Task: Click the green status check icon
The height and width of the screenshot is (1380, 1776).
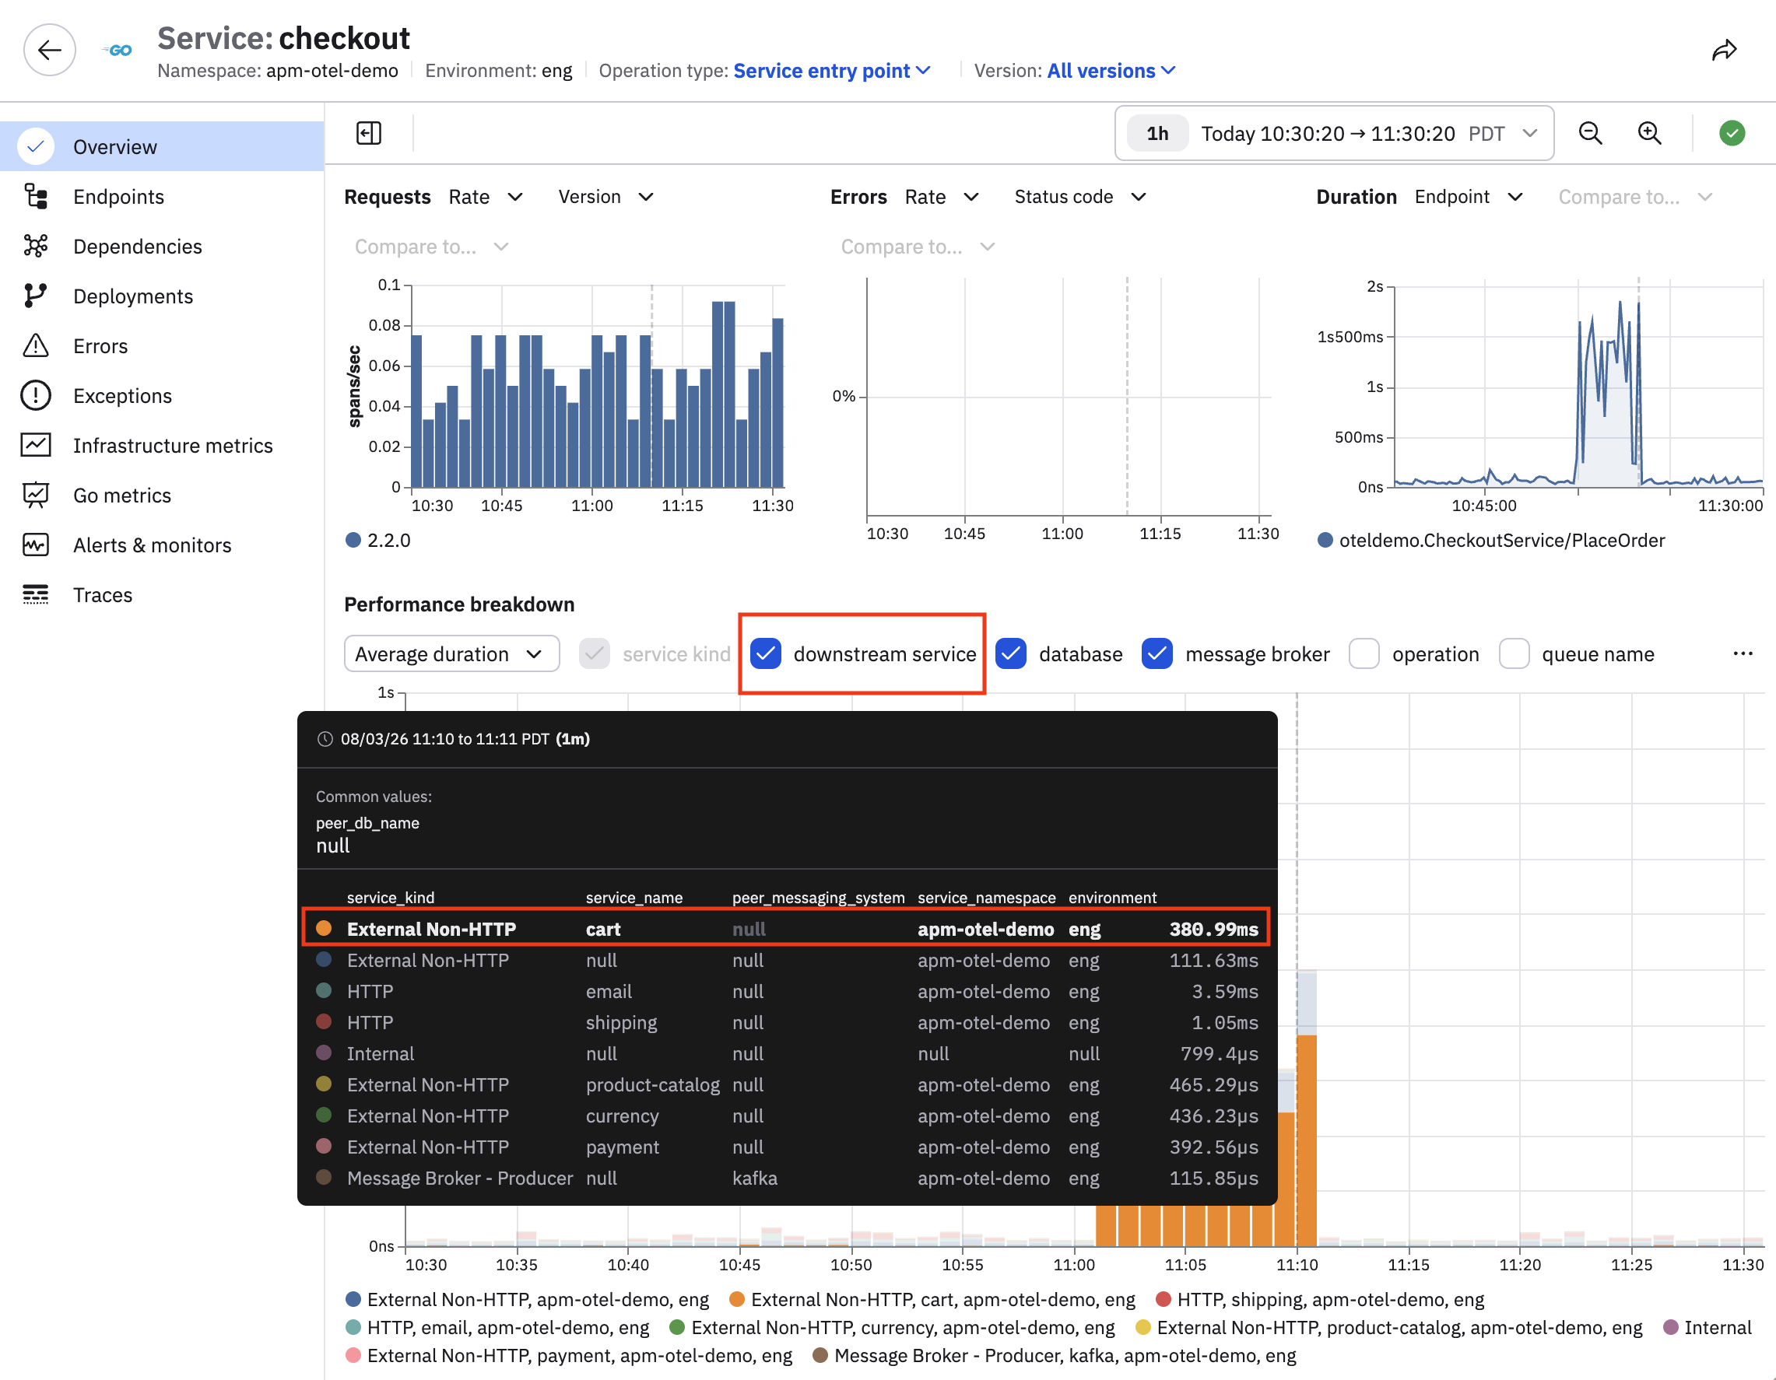Action: point(1732,132)
